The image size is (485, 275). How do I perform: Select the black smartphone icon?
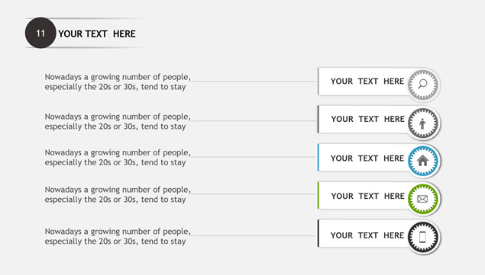tap(422, 237)
